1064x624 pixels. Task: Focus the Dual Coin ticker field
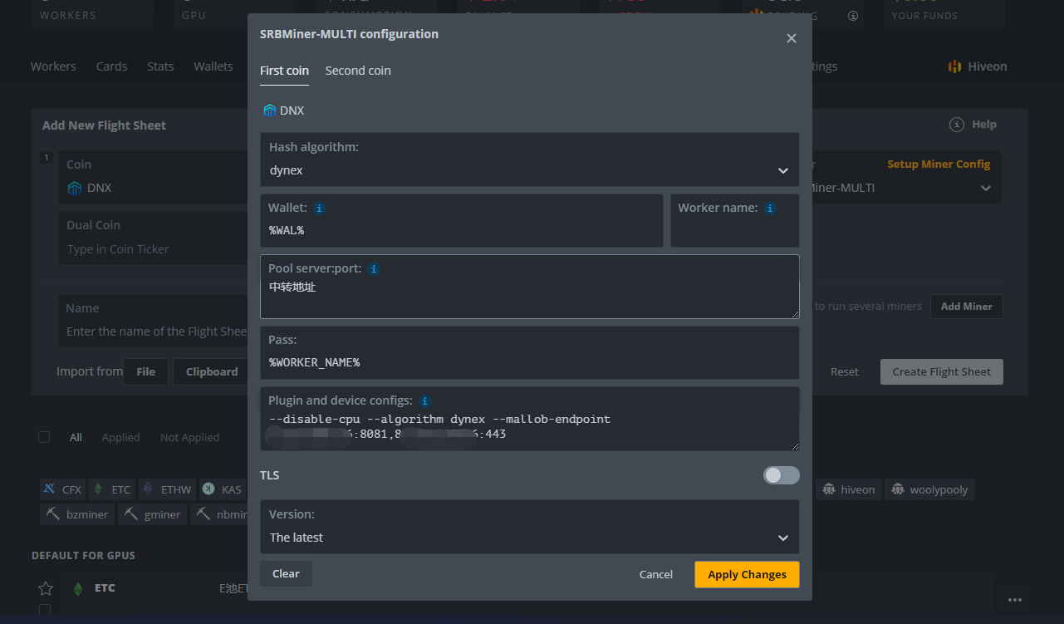(x=153, y=238)
